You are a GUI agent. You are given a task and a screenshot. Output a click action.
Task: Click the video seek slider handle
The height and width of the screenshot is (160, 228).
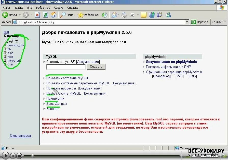[x=32, y=156]
